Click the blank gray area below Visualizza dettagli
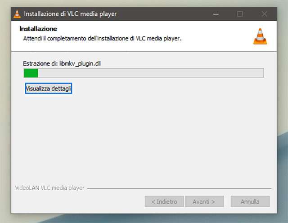This screenshot has height=223, width=288. 143,138
